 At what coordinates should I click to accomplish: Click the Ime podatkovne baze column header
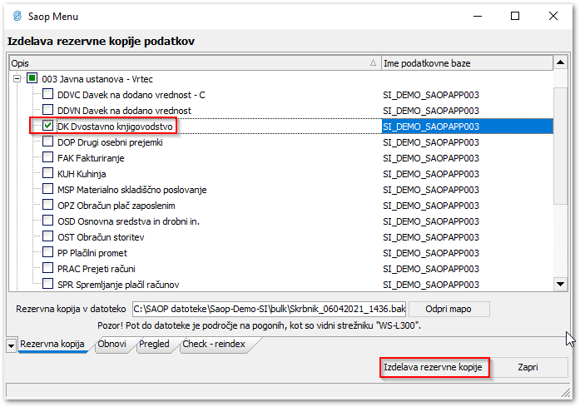(x=467, y=63)
